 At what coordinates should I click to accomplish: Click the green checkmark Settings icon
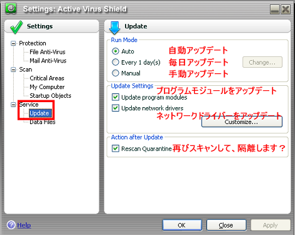pos(16,27)
